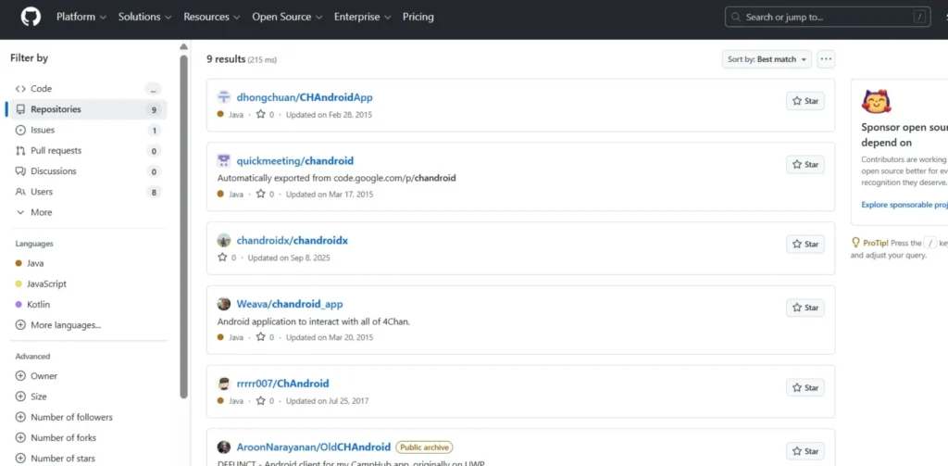948x466 pixels.
Task: Expand the Open Source menu
Action: 287,17
